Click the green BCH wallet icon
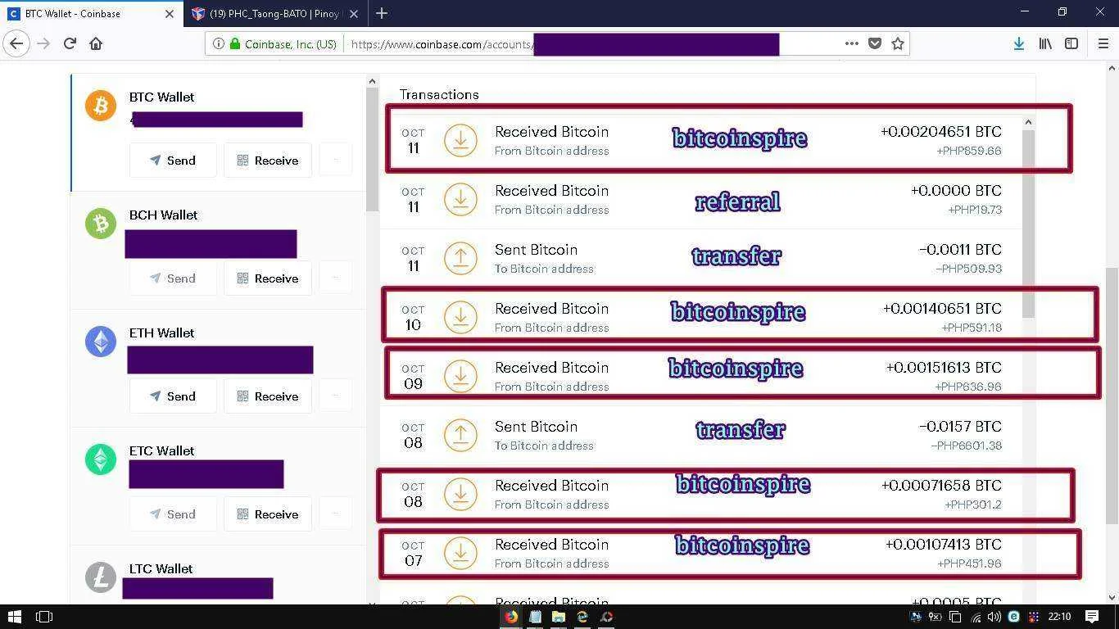Viewport: 1119px width, 629px height. point(101,224)
